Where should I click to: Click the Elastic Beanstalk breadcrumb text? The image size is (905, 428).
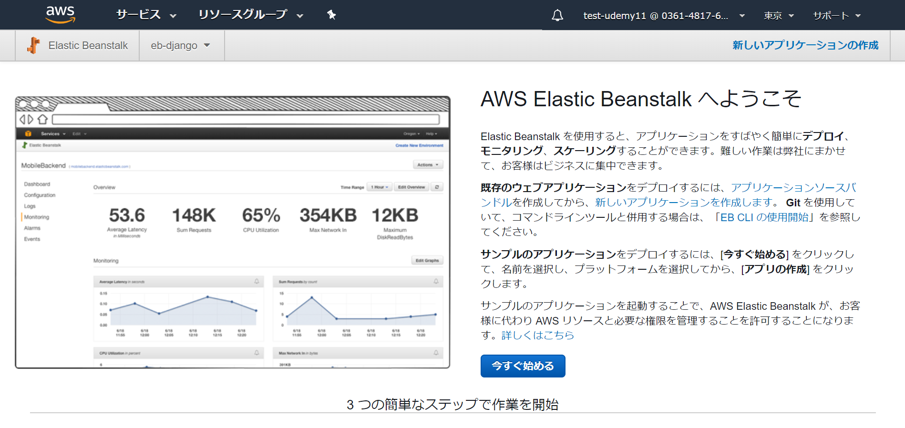pos(88,45)
